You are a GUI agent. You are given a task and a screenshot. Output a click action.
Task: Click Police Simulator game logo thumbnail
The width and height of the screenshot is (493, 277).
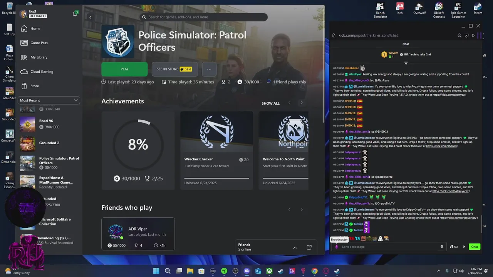(118, 41)
